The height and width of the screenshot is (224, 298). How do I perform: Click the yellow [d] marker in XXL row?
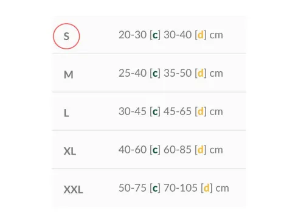pyautogui.click(x=207, y=188)
